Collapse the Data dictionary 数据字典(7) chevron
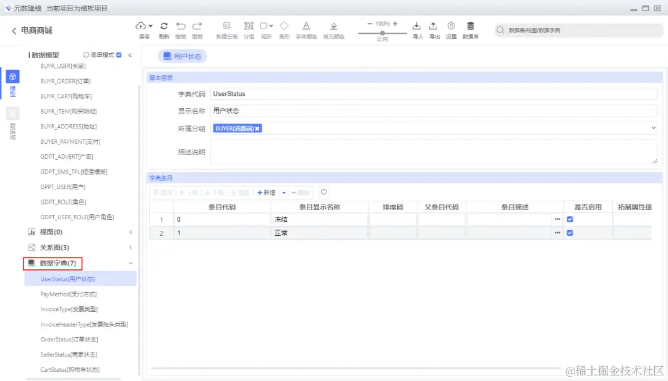This screenshot has width=668, height=381. (131, 263)
